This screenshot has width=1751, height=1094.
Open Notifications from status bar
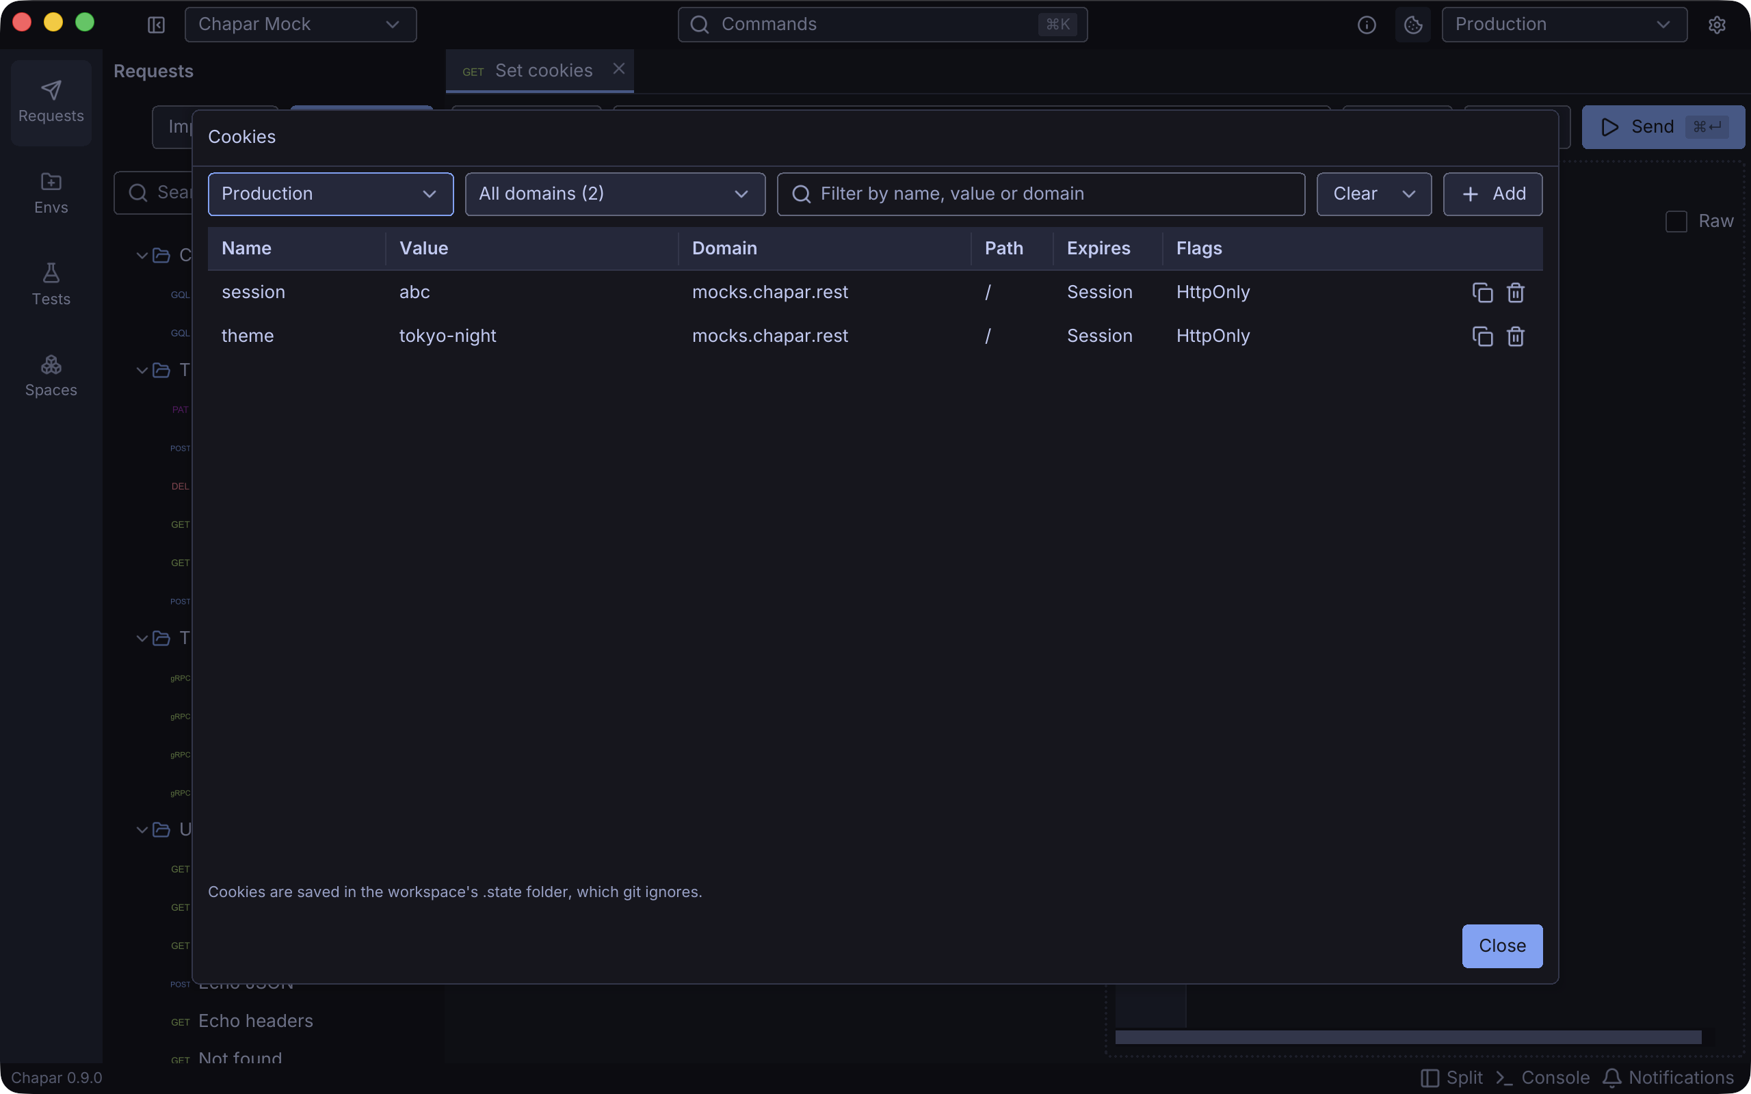point(1668,1078)
